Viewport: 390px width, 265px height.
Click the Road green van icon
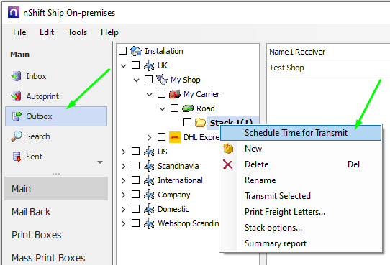pos(188,108)
